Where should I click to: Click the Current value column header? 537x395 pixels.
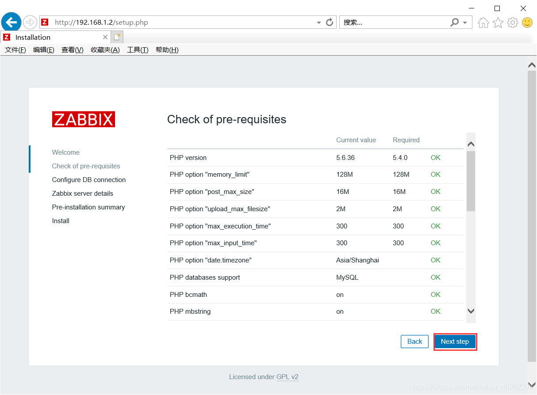[356, 140]
